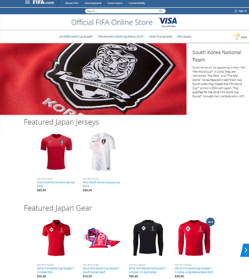Select the South Korea Scarf image
The height and width of the screenshot is (279, 249).
[x=102, y=238]
